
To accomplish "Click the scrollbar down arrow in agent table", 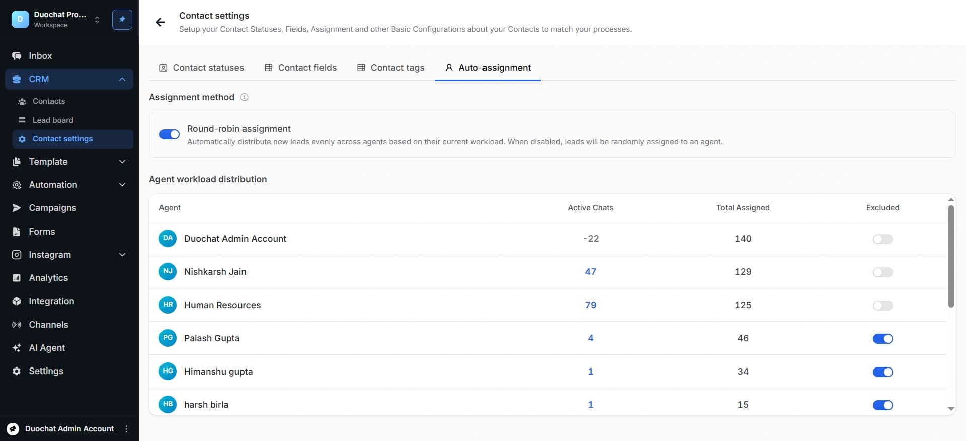I will tap(951, 409).
